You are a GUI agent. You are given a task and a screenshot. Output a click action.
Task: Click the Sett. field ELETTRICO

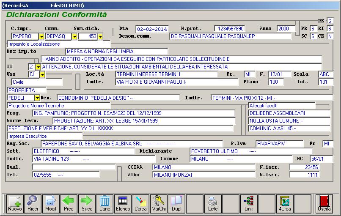pos(83,151)
